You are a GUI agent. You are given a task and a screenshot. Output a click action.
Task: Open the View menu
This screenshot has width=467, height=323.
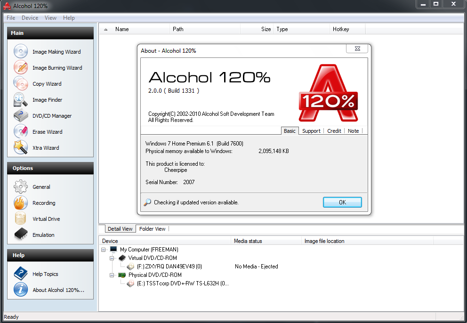point(50,18)
